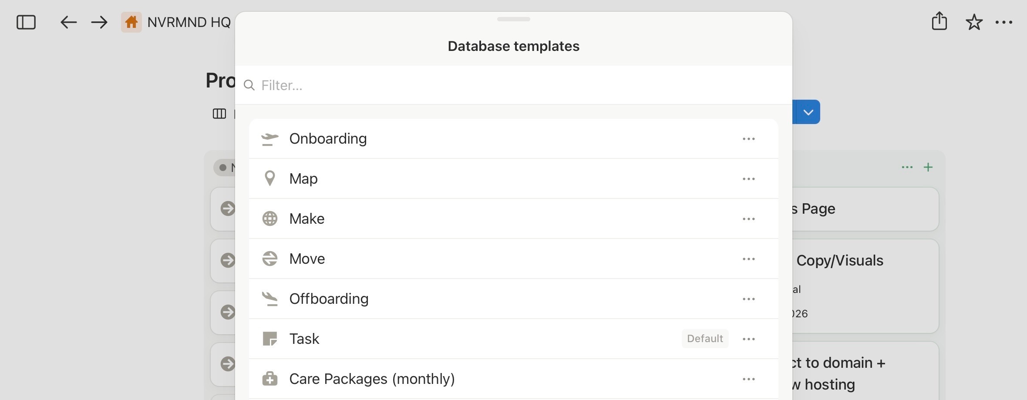The height and width of the screenshot is (400, 1027).
Task: Click the Default badge on Task
Action: pyautogui.click(x=705, y=339)
